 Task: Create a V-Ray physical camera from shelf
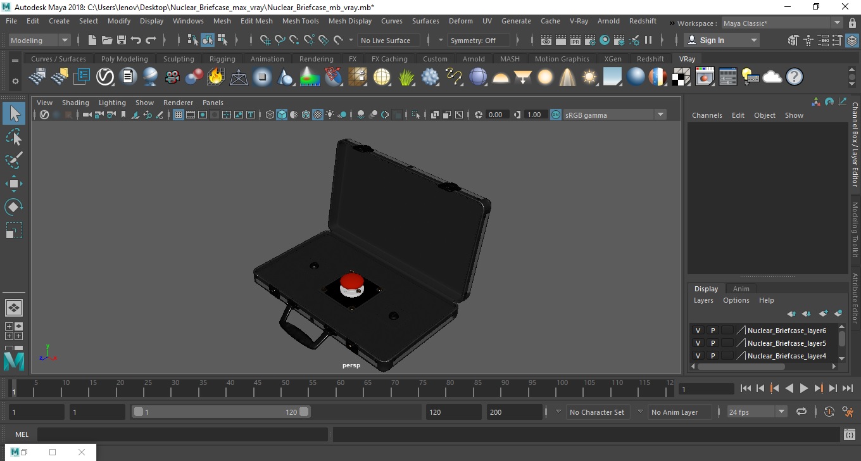[172, 77]
